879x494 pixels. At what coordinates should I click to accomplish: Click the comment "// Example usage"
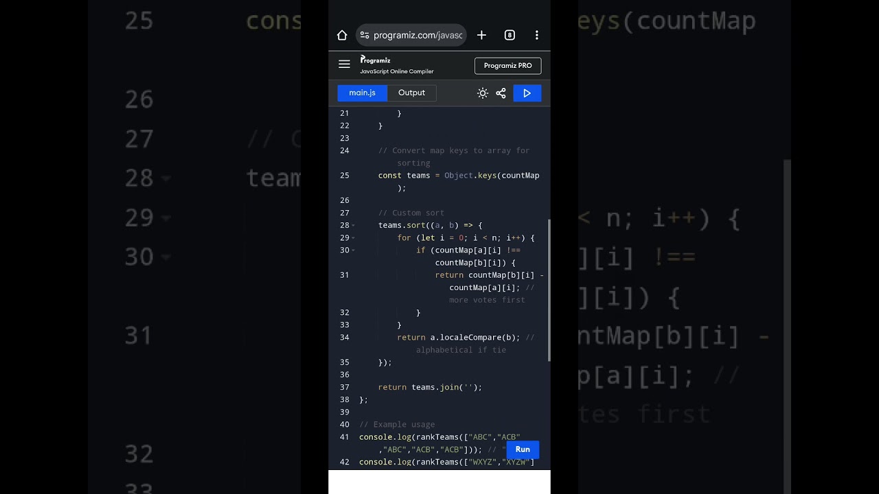point(397,425)
